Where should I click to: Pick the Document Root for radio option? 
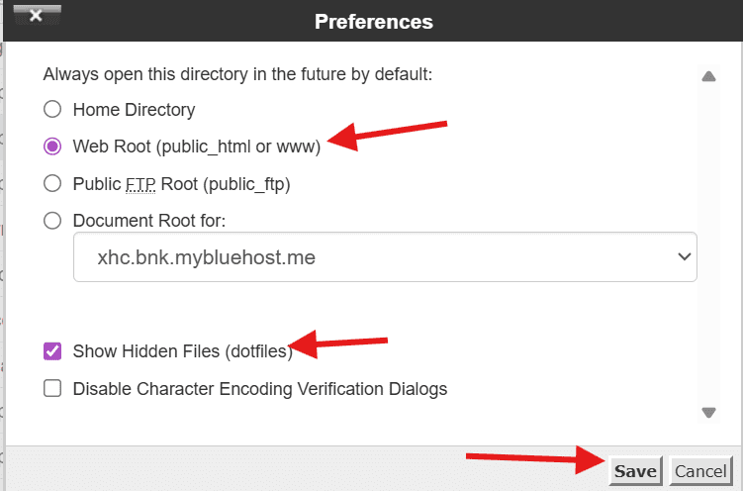pos(52,220)
